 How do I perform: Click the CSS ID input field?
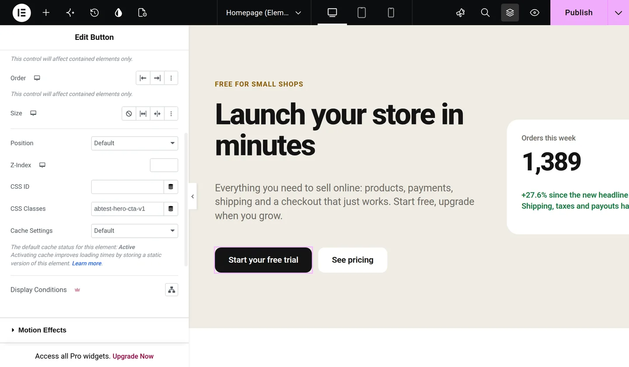coord(128,187)
